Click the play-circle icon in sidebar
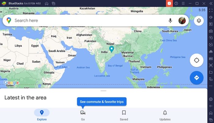214x123 pixels. click(211, 38)
